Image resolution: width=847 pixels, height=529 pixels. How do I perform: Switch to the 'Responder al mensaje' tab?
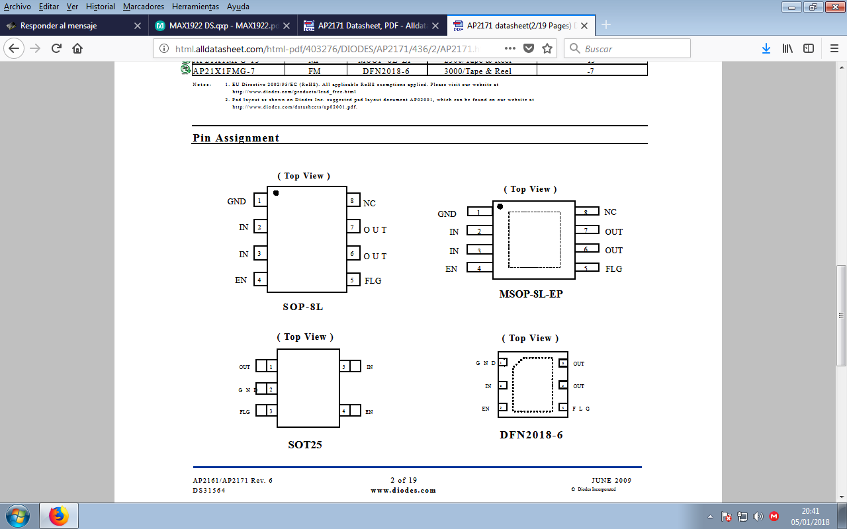73,26
